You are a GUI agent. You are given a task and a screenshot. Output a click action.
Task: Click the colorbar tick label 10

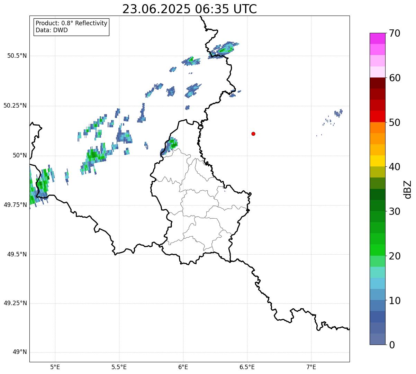click(x=395, y=300)
